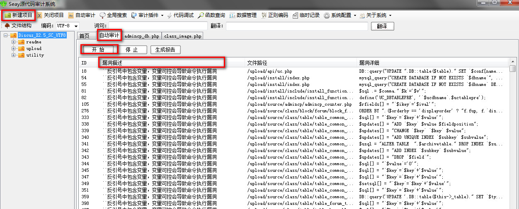Image resolution: width=519 pixels, height=209 pixels.
Task: Click the 开始 start button
Action: (98, 50)
